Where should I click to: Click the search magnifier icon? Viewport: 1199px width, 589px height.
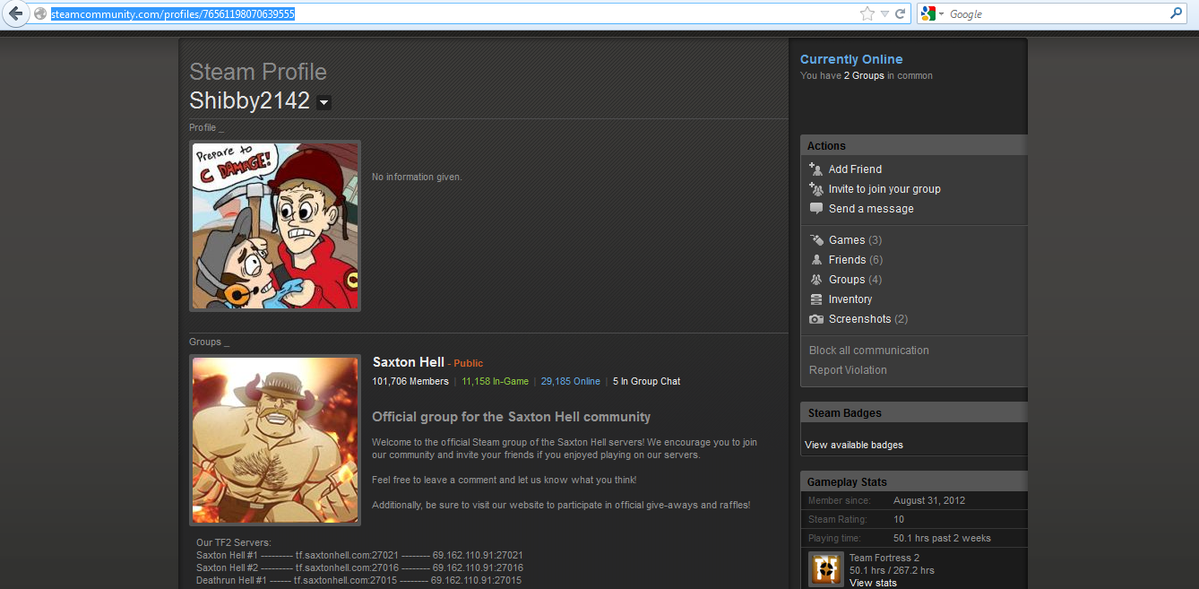(x=1176, y=13)
